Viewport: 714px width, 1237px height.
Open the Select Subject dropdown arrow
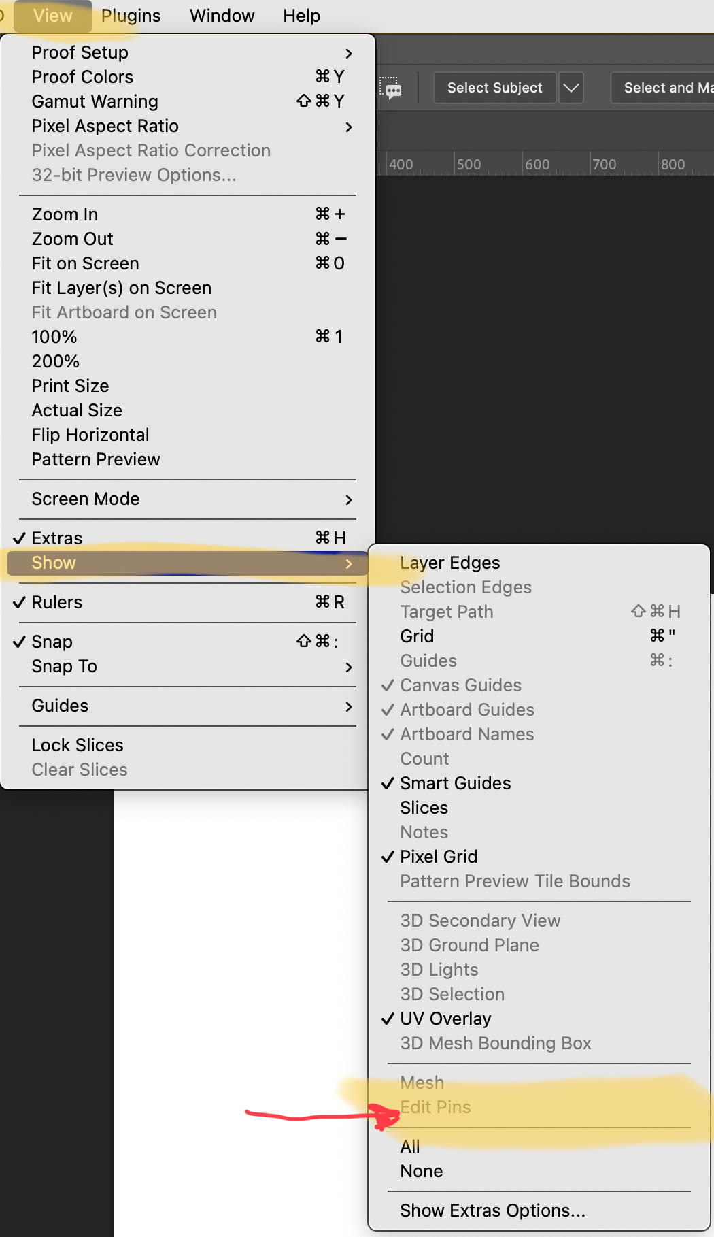571,88
